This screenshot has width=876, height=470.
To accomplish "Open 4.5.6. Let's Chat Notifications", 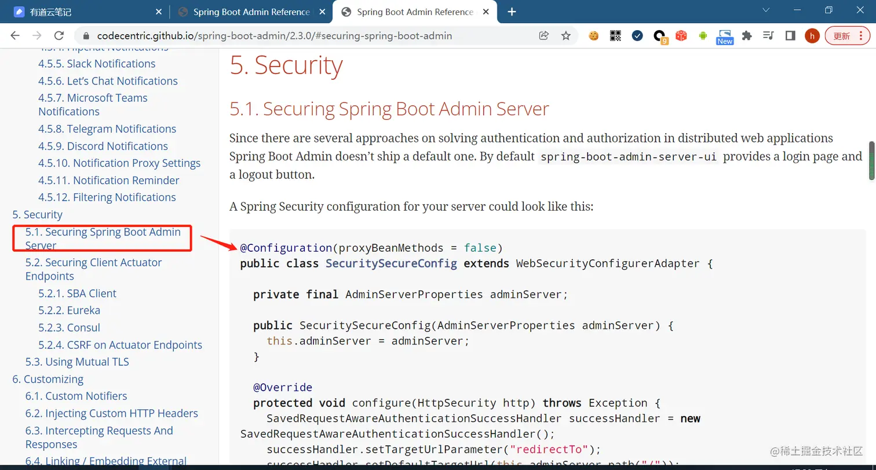I will coord(108,81).
